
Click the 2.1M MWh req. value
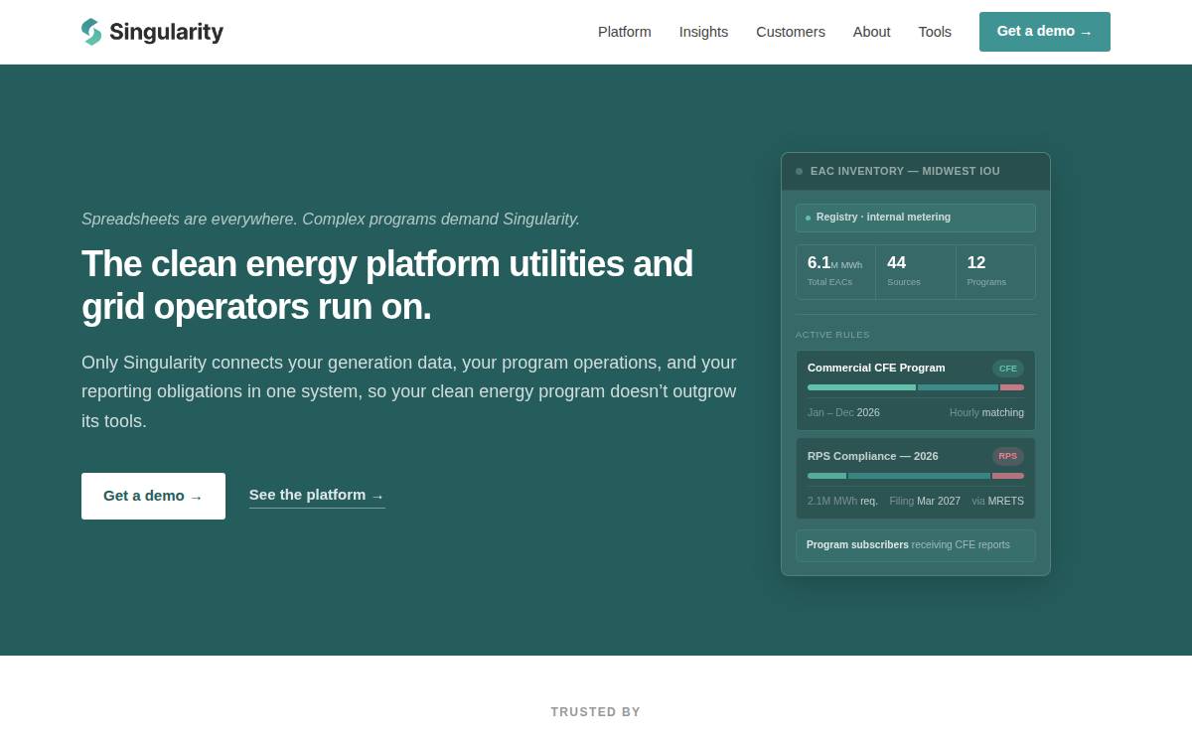(842, 501)
